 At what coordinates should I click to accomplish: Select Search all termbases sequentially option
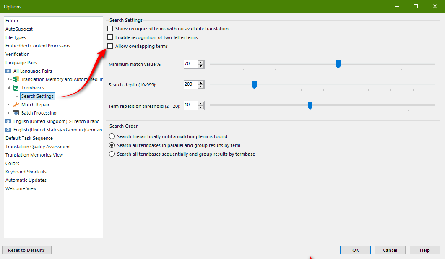pyautogui.click(x=112, y=154)
